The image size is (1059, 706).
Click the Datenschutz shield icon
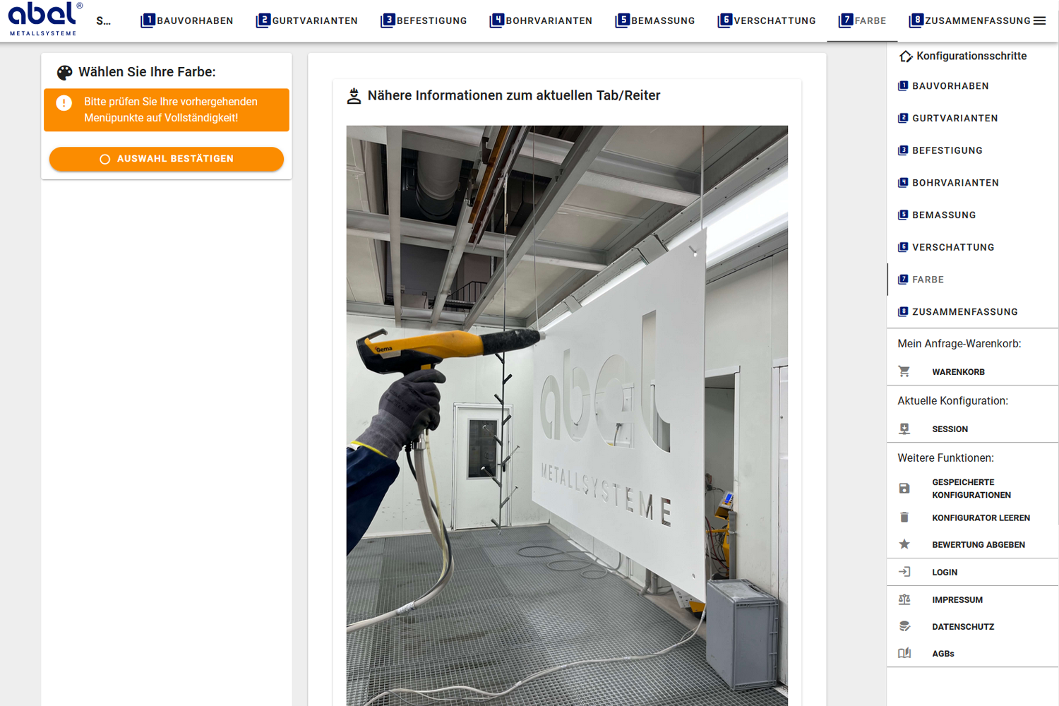[904, 626]
